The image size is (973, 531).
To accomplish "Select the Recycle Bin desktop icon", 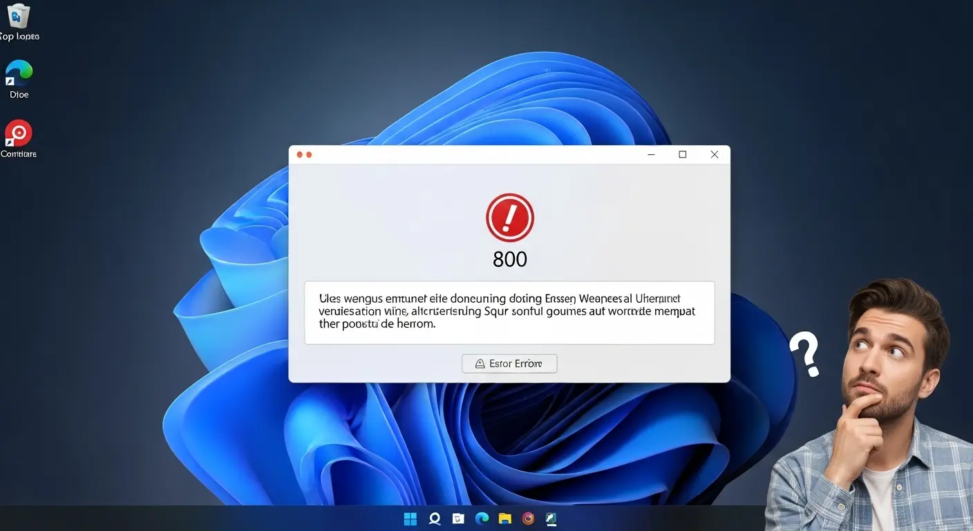I will coord(19,16).
